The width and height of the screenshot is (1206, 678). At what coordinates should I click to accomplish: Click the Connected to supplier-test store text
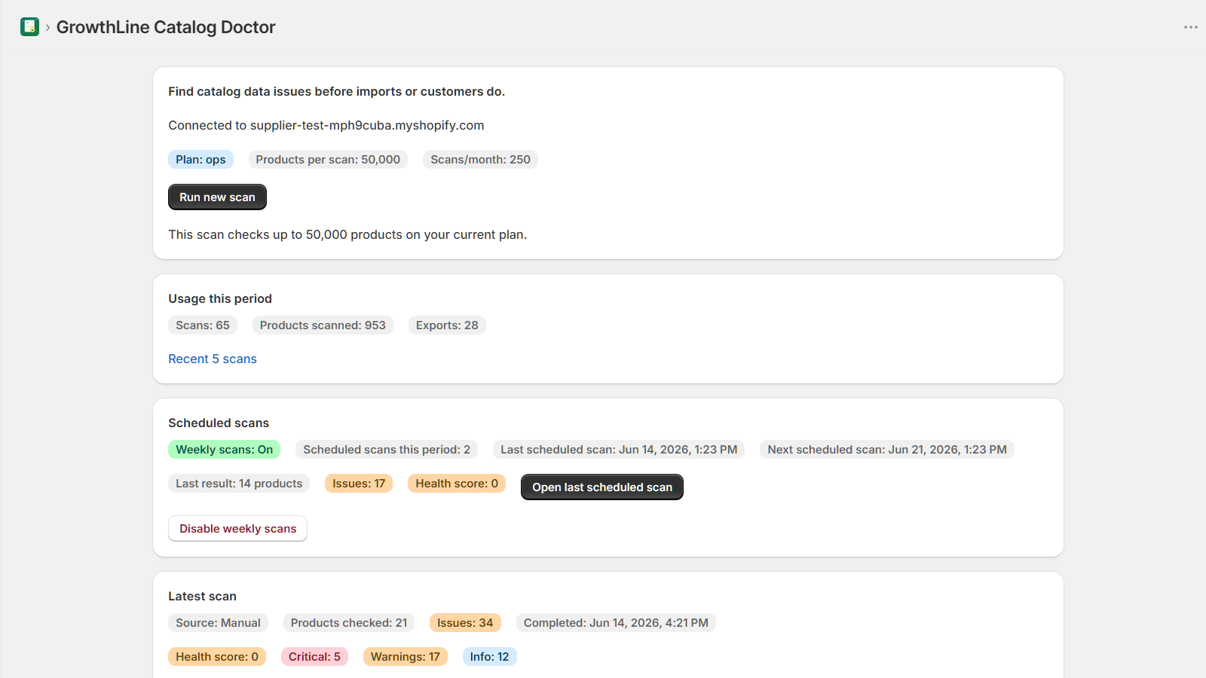(326, 126)
